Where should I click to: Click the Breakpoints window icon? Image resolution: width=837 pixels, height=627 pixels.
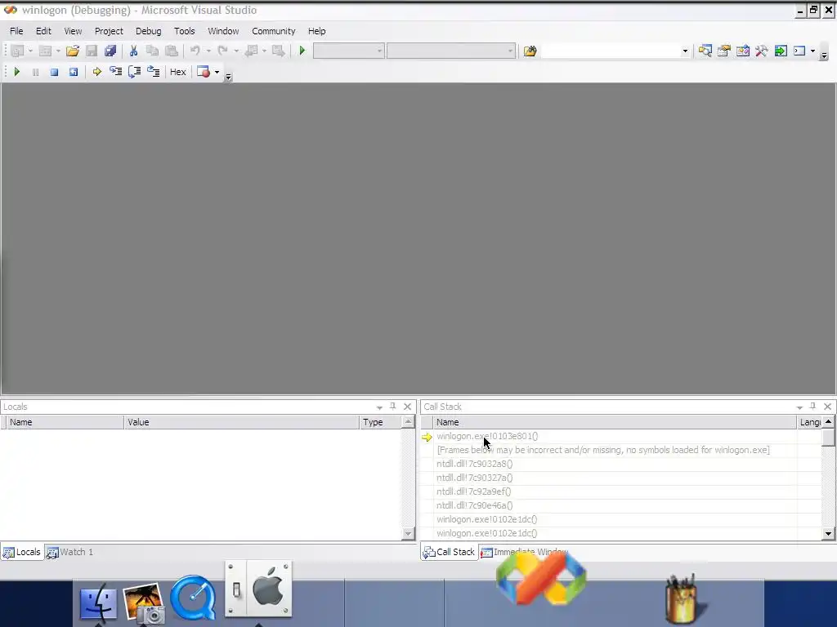point(203,72)
